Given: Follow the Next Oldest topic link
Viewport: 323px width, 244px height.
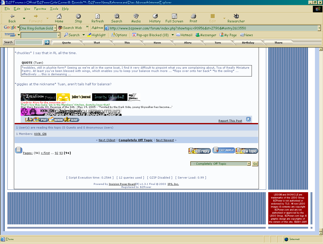Looking at the screenshot, I should click(x=107, y=140).
